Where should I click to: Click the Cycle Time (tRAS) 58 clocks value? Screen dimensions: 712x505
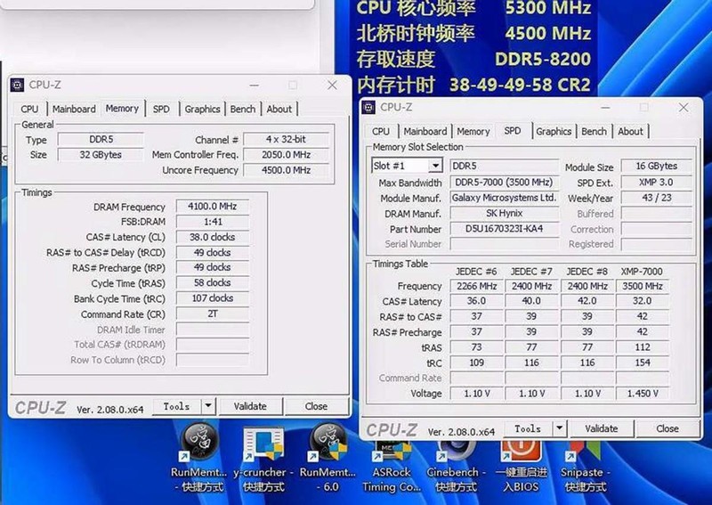click(x=213, y=282)
